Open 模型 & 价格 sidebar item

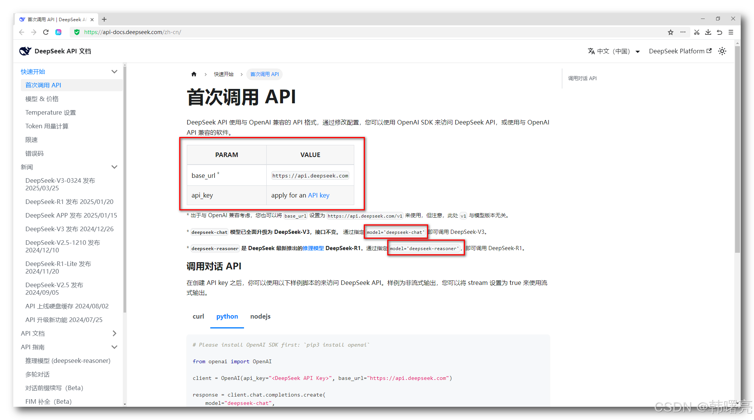42,99
